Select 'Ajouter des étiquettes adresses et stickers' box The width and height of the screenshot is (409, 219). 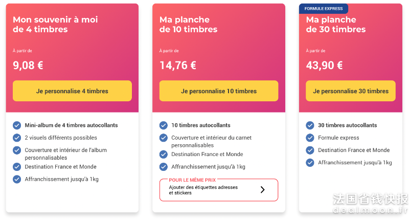(x=219, y=190)
